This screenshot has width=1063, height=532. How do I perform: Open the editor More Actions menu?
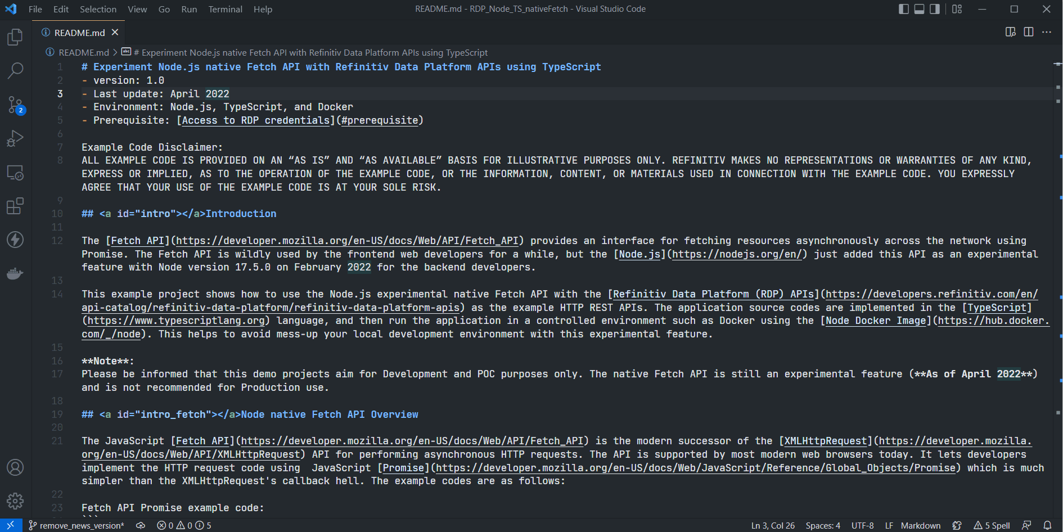click(1047, 32)
